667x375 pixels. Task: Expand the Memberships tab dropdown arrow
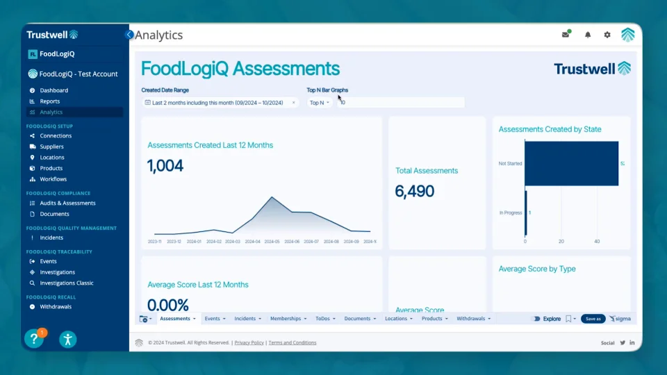305,319
